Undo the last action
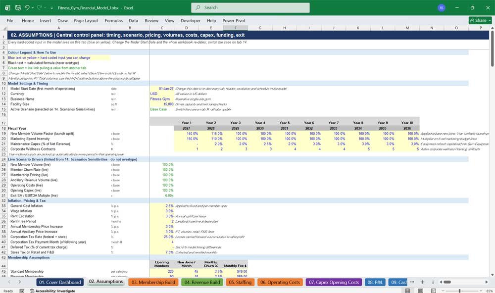Image resolution: width=495 pixels, height=293 pixels. (x=27, y=7)
